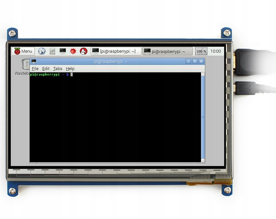
Task: Close the terminal window
Action: click(201, 61)
